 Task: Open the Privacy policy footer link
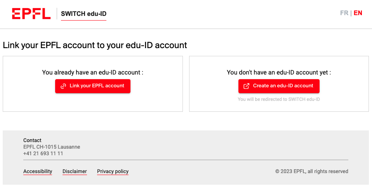[113, 172]
